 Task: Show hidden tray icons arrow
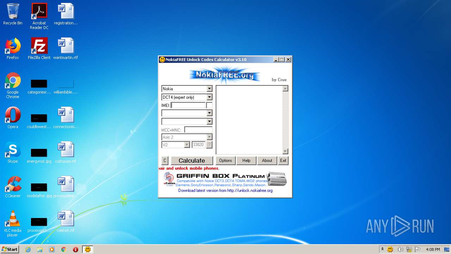click(x=382, y=249)
